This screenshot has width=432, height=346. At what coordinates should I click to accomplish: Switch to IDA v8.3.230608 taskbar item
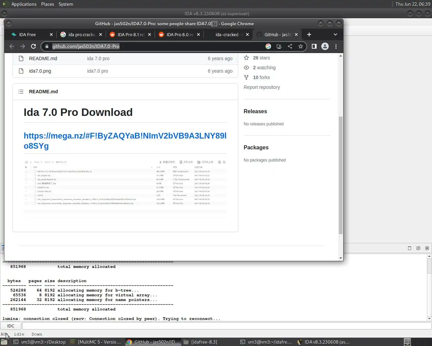pos(323,342)
